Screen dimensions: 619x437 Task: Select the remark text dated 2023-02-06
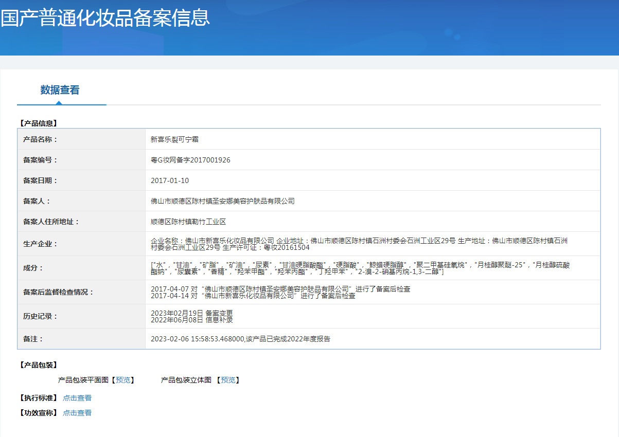[240, 339]
